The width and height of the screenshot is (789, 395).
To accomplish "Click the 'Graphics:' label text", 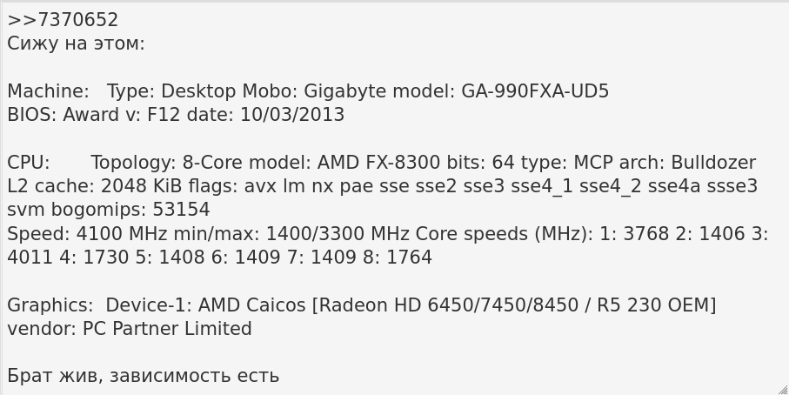I will click(x=50, y=305).
